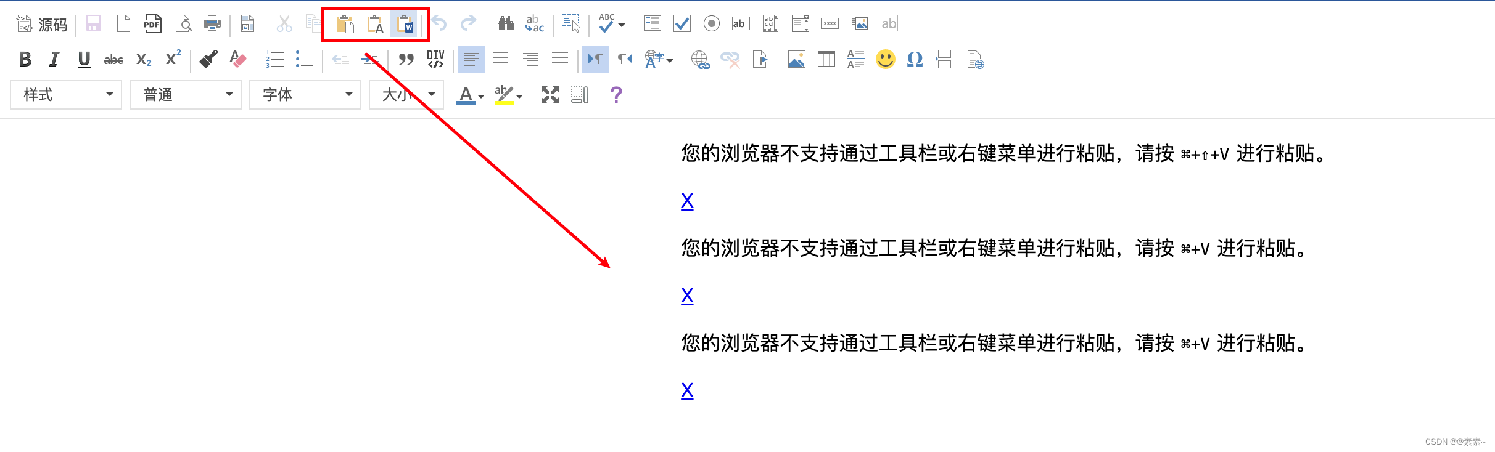Insert a selection list field
This screenshot has height=452, width=1495.
pos(800,24)
